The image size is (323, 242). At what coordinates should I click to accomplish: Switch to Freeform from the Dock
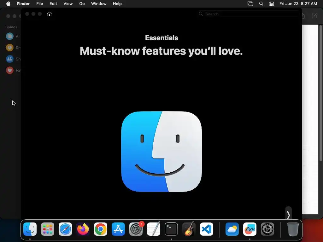[x=250, y=229]
